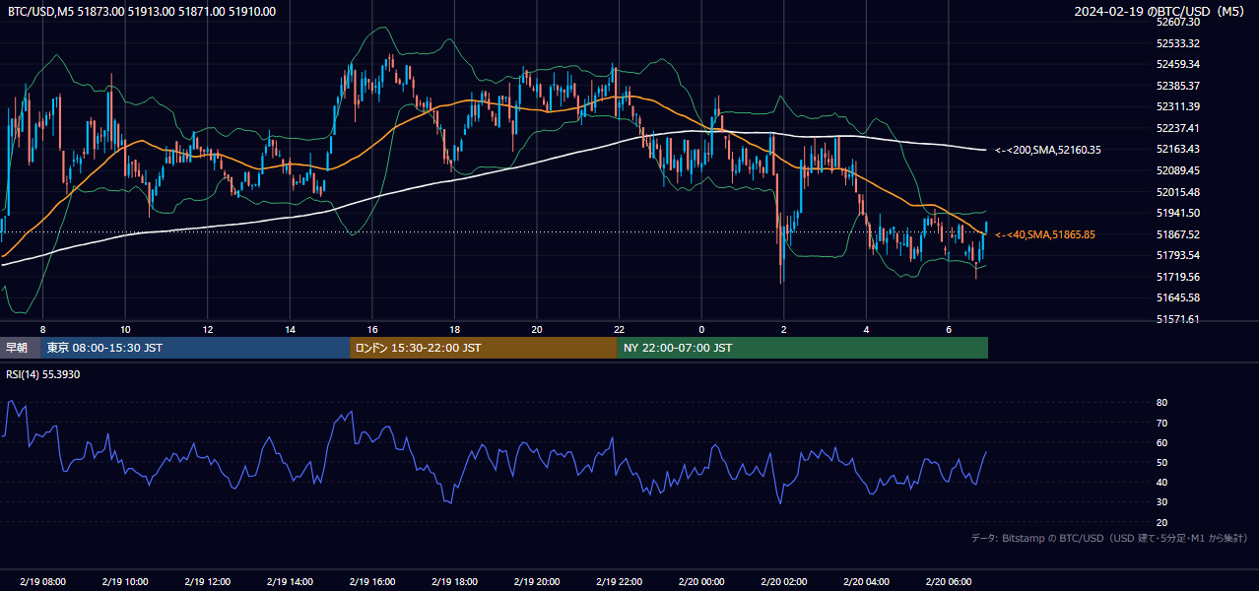The height and width of the screenshot is (591, 1259).
Task: Select the 40 SMA 51865.85 label
Action: [1044, 234]
